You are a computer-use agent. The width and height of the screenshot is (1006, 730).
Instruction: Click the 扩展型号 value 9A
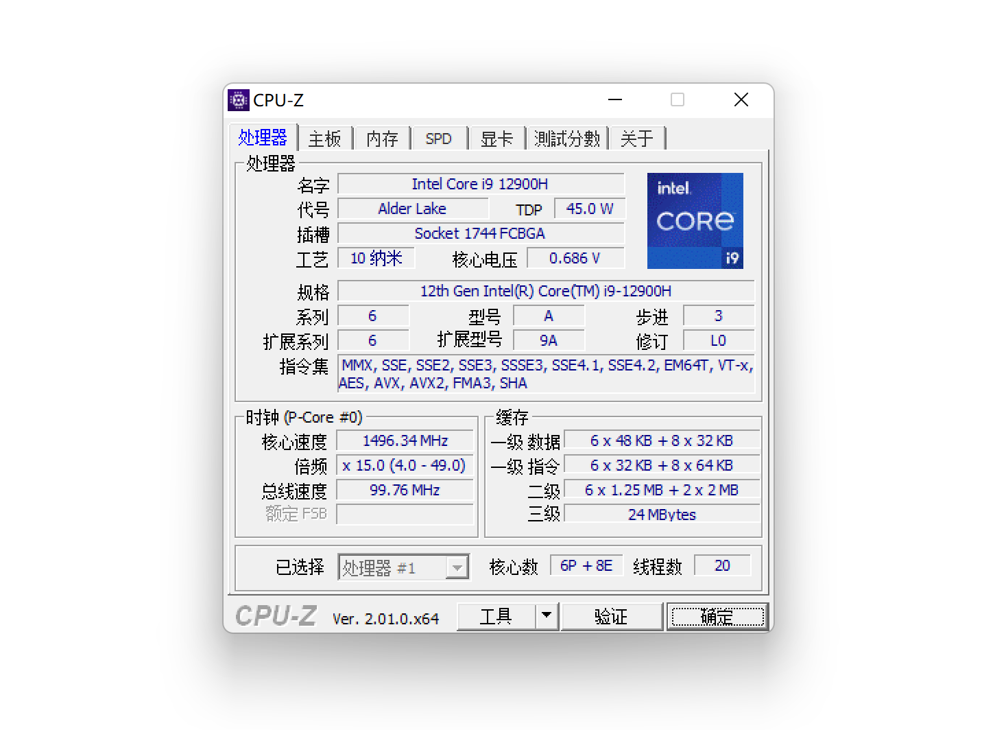point(549,340)
